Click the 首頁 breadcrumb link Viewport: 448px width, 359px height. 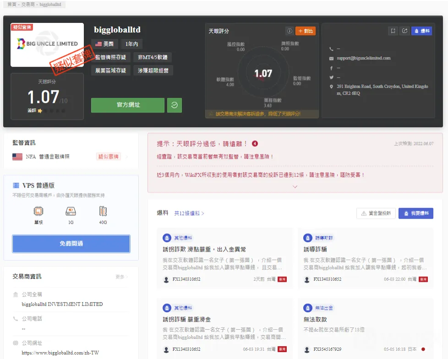(11, 5)
